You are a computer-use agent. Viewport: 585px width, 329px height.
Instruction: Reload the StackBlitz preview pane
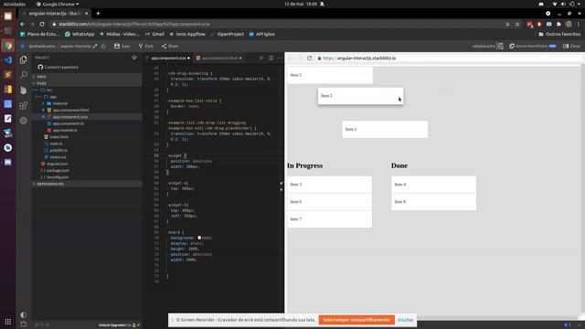point(309,58)
